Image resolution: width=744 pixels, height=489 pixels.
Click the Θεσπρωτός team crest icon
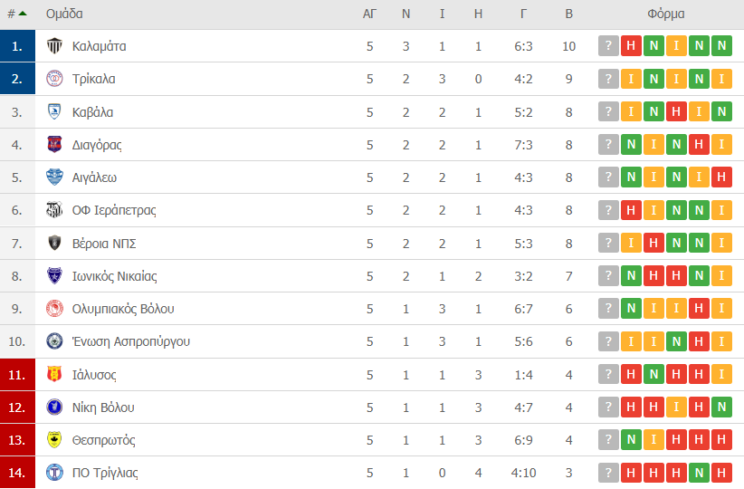click(x=54, y=440)
